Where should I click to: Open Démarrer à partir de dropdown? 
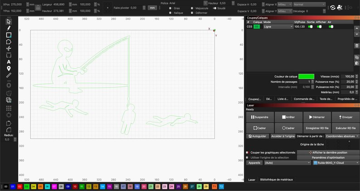click(342, 136)
